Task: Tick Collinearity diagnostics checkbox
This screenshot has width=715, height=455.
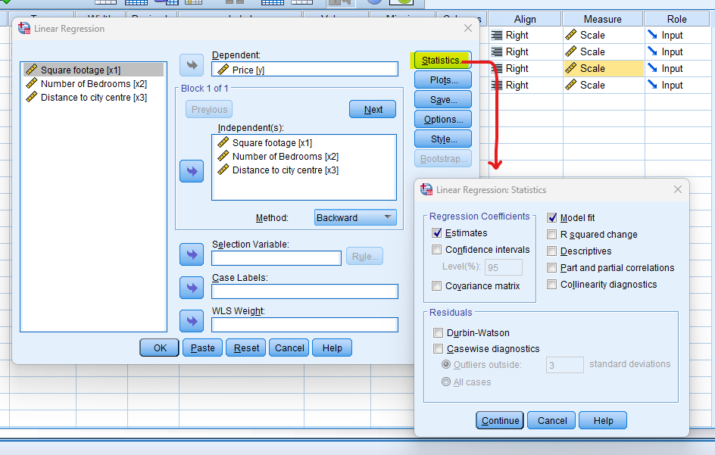Action: click(x=552, y=285)
